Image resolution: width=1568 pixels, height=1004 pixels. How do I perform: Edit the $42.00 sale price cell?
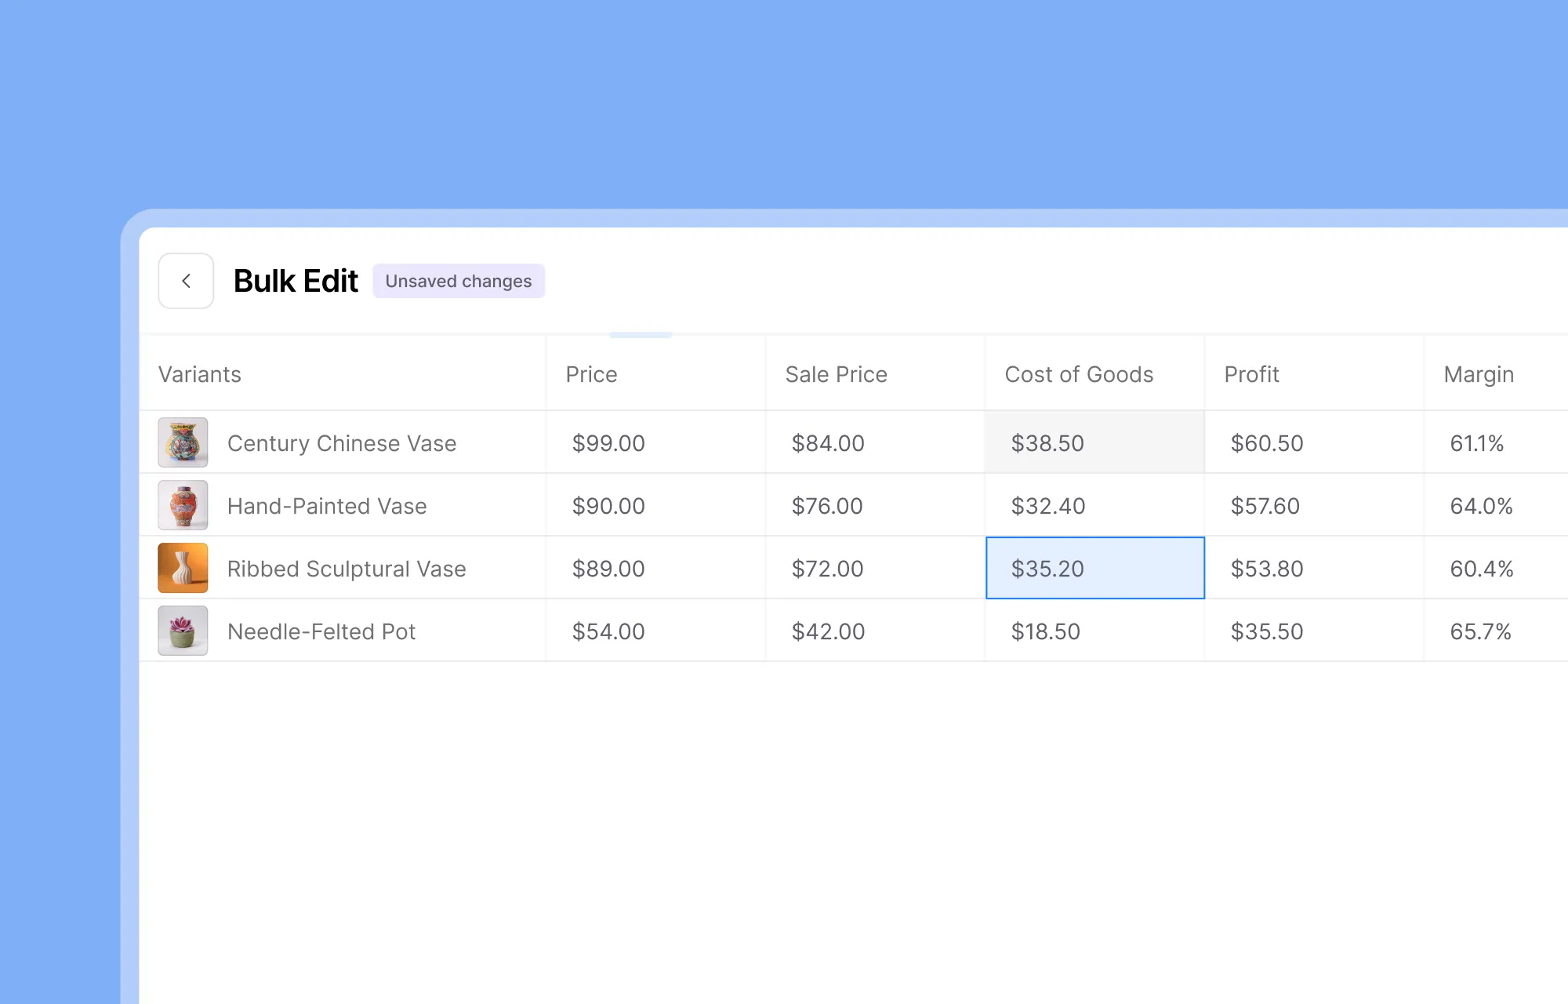pyautogui.click(x=876, y=631)
